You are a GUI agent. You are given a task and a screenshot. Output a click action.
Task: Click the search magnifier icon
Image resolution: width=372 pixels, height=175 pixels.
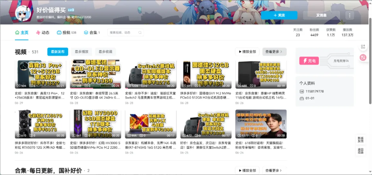point(140,33)
